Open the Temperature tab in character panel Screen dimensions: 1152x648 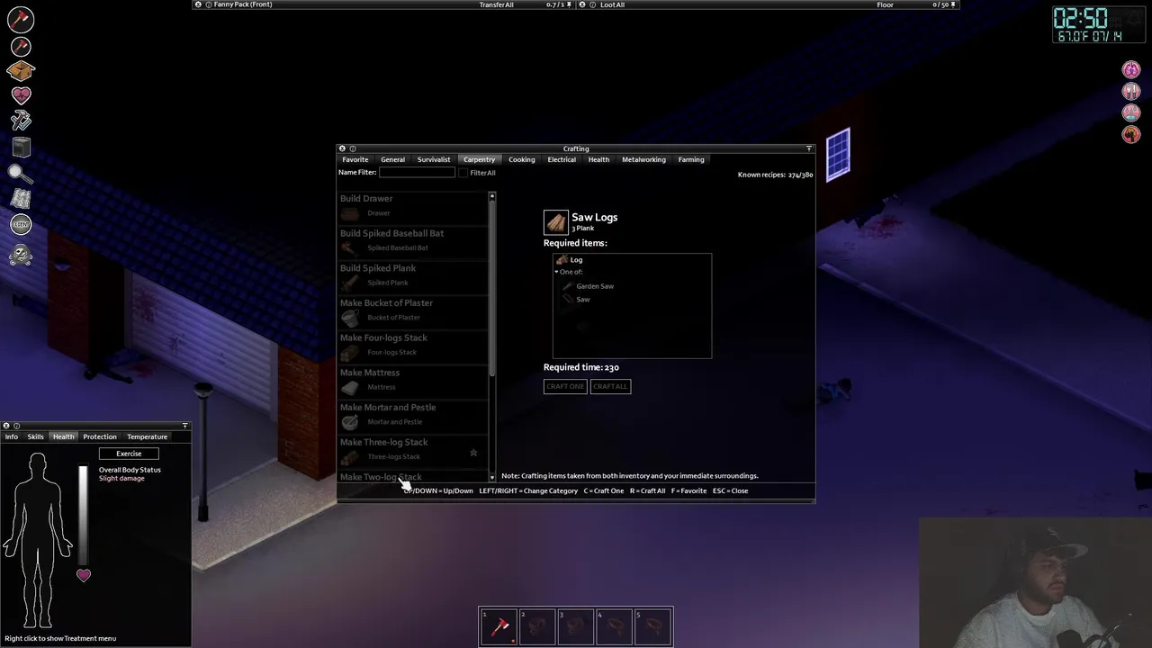pos(147,436)
